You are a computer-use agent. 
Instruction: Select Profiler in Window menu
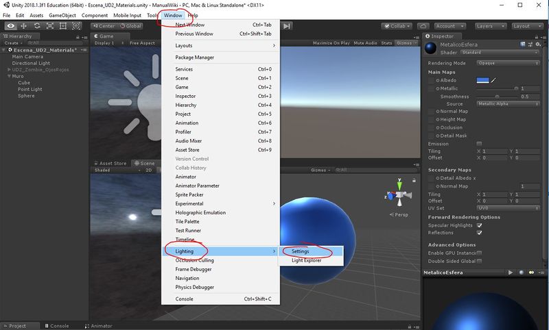[x=221, y=132]
